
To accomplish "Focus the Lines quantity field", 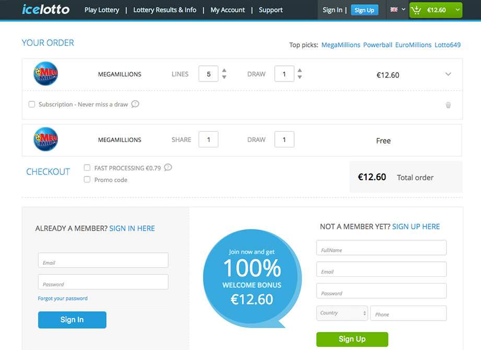I will click(x=208, y=74).
